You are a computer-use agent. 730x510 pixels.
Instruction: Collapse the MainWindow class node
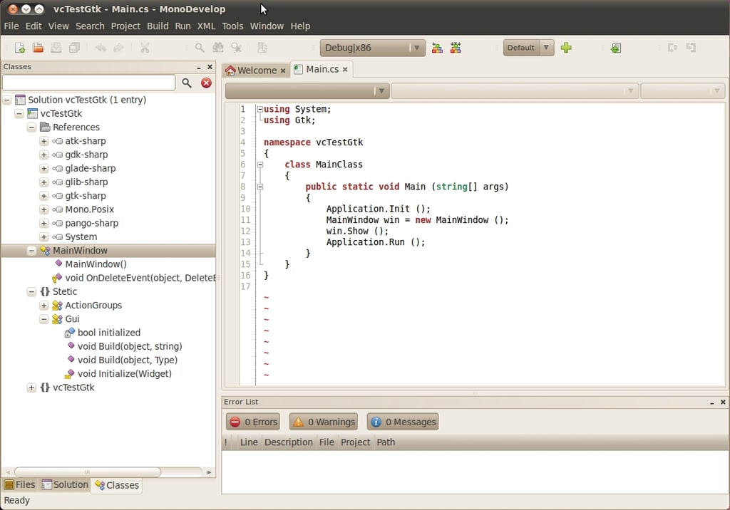pos(31,250)
